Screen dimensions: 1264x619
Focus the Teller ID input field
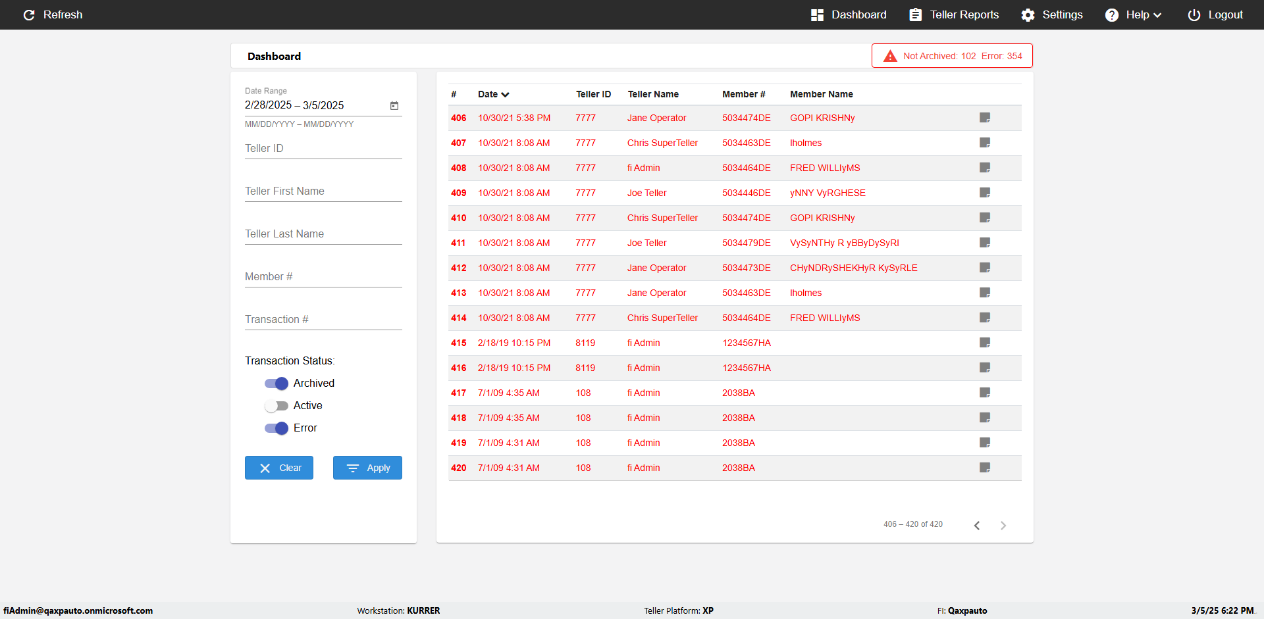point(323,149)
